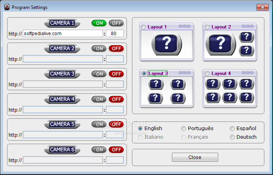This screenshot has height=175, width=273.
Task: Turn Camera 5 ON
Action: (x=99, y=124)
